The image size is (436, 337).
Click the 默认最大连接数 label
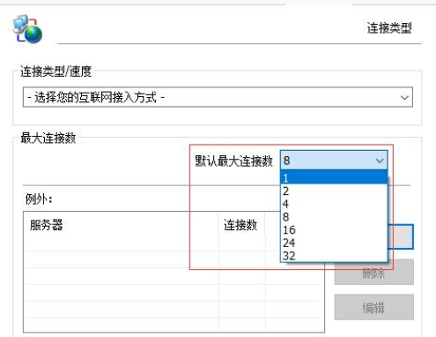pos(234,161)
